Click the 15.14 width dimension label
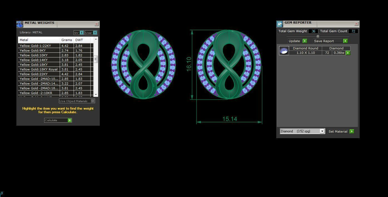388x197 pixels. (x=230, y=119)
